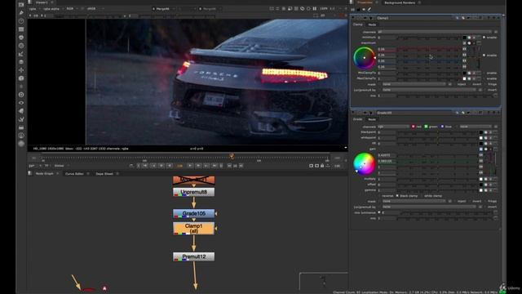Enable the reverse checkbox in Grade105
Screen dimensions: 522x294
click(379, 196)
